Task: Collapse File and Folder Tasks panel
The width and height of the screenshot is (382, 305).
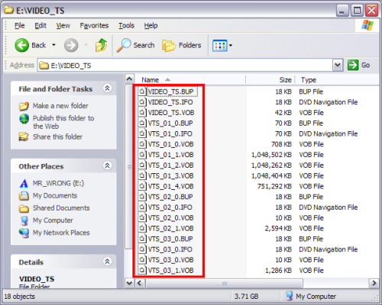Action: [107, 88]
